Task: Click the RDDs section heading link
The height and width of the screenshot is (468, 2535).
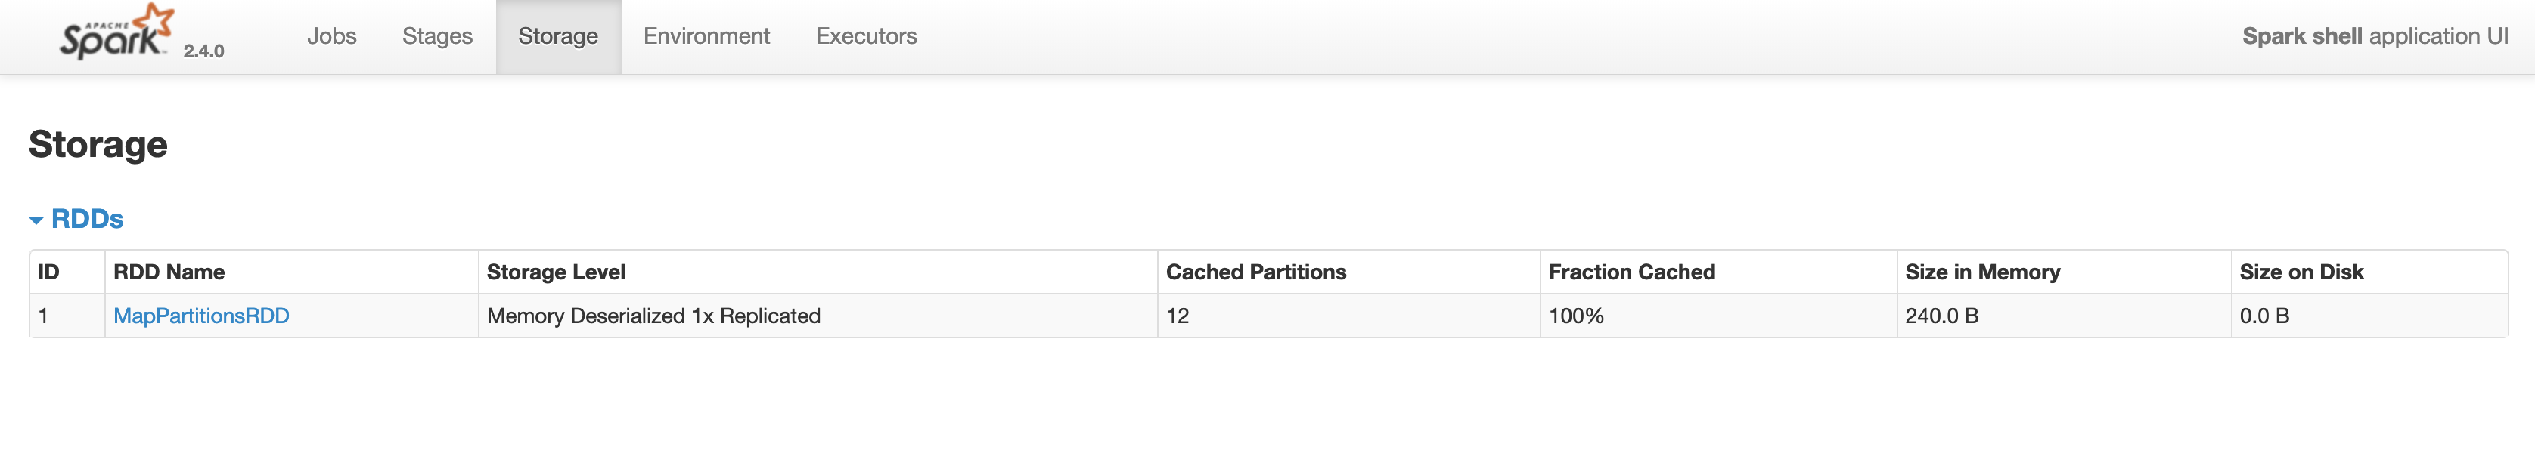Action: click(x=87, y=219)
